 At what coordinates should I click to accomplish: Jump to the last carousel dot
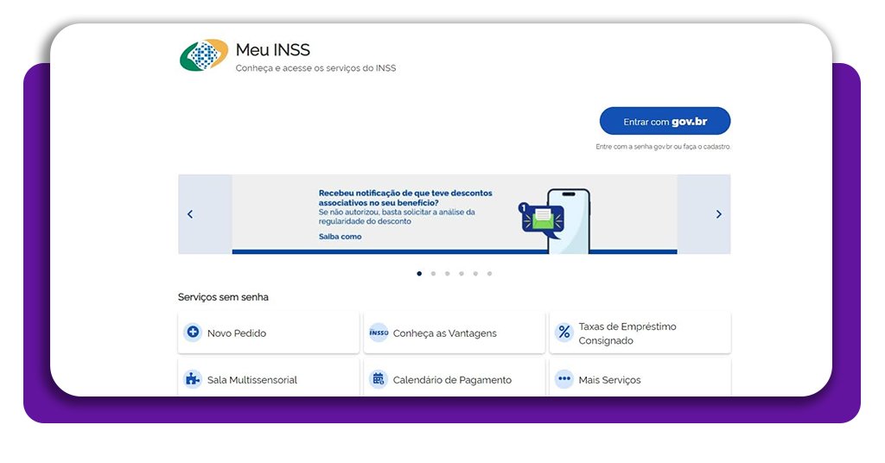click(489, 273)
